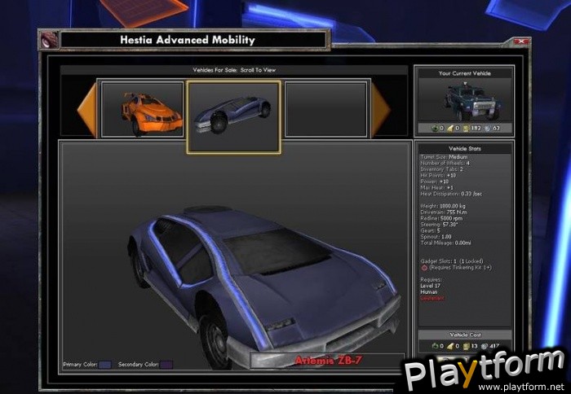Click the green currency icon in Vehicle Cost
571x394 pixels.
click(x=435, y=346)
